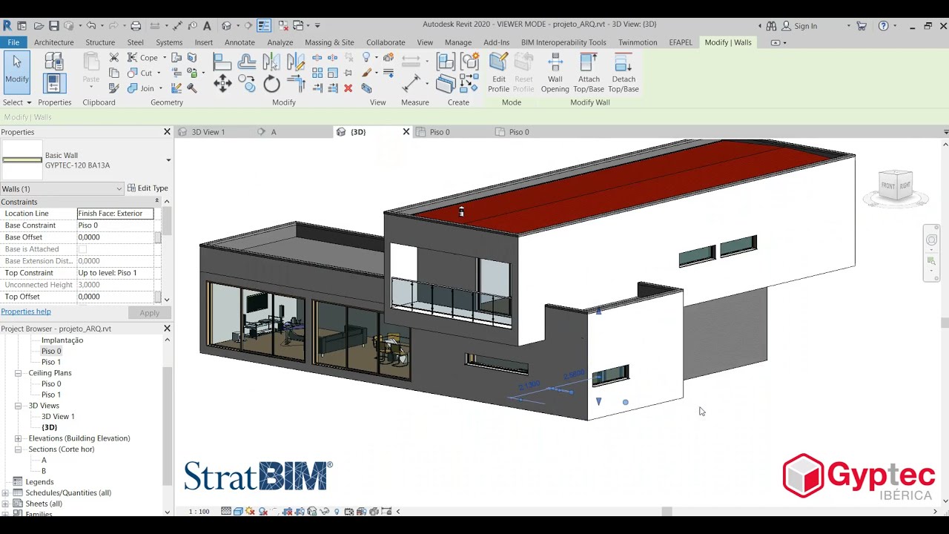Collapse Sections (Corte hor) node
This screenshot has width=949, height=534.
click(18, 449)
